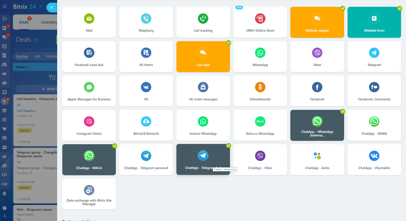
Task: Open the mail envelope sidebar icon
Action: [4, 74]
